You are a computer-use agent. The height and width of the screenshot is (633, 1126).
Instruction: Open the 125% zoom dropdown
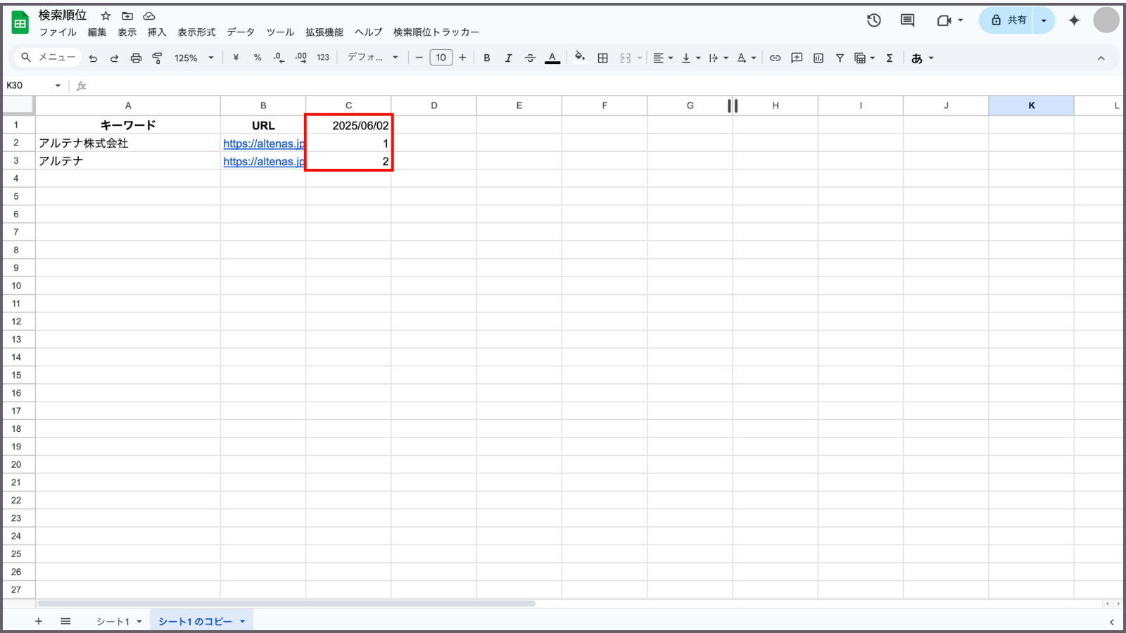tap(194, 58)
